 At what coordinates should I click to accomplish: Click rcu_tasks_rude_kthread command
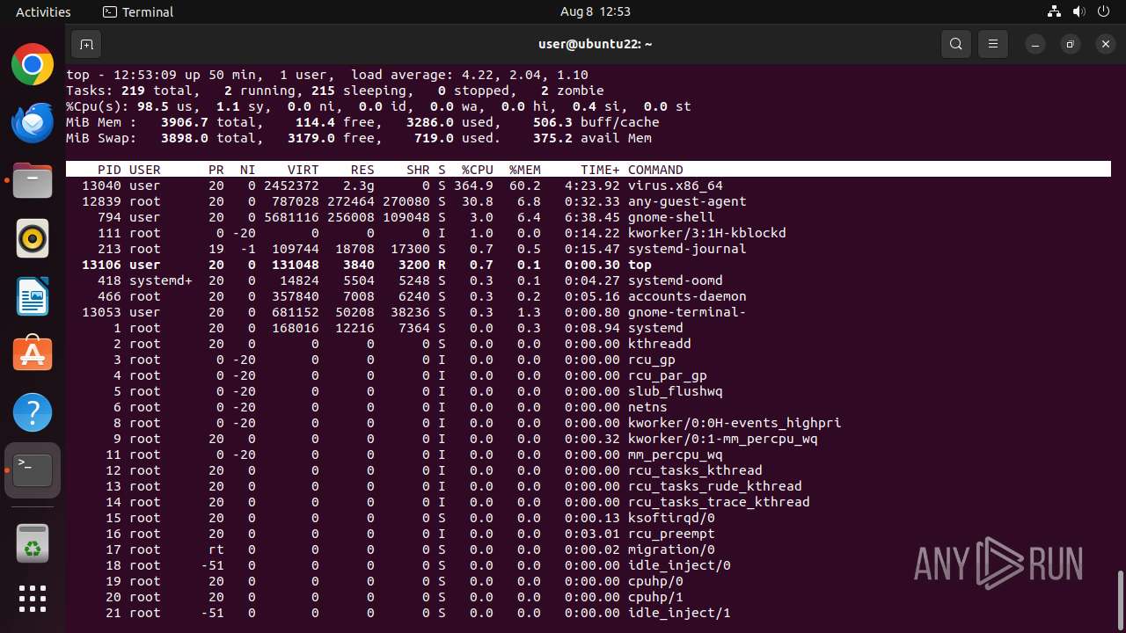[x=714, y=486]
